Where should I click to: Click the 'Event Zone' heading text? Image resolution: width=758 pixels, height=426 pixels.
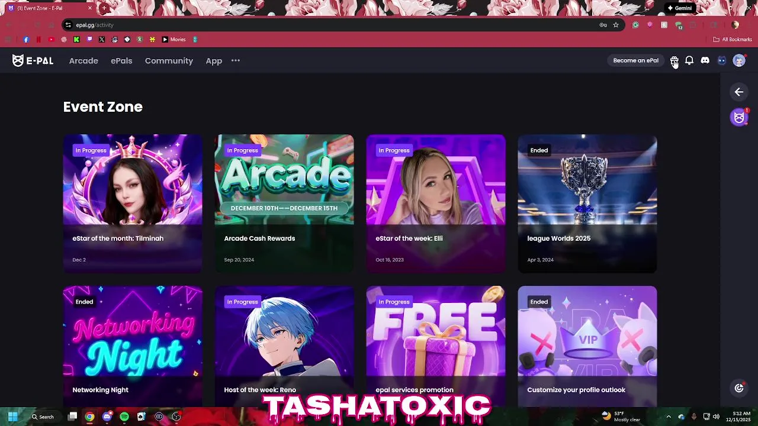click(103, 107)
